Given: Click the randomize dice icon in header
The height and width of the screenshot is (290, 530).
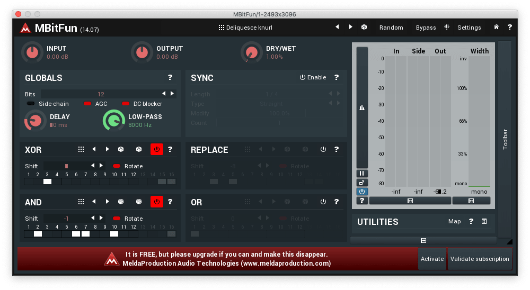Looking at the screenshot, I should tap(364, 28).
